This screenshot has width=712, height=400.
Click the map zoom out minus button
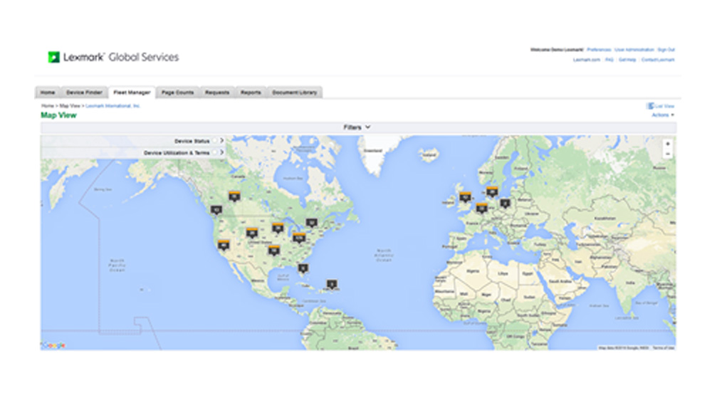(x=668, y=154)
